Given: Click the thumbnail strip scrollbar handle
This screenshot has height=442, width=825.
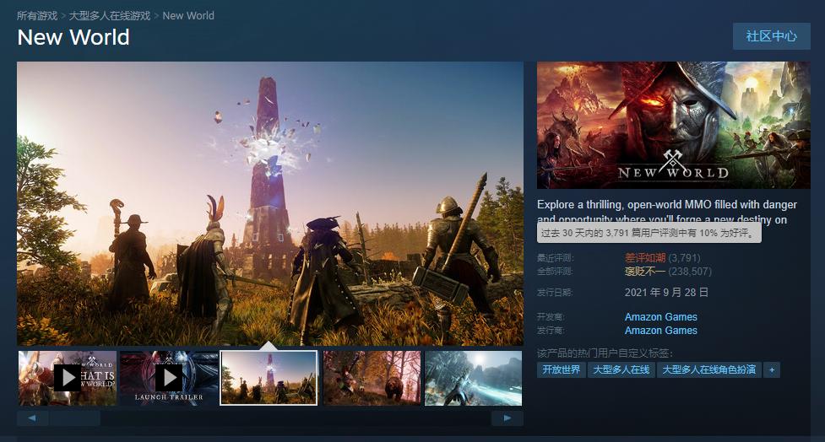Looking at the screenshot, I should click(x=74, y=418).
